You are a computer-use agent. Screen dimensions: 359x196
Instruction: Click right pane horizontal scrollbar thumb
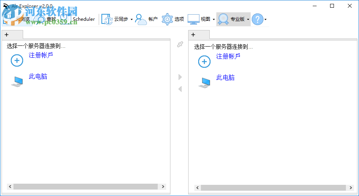273,188
